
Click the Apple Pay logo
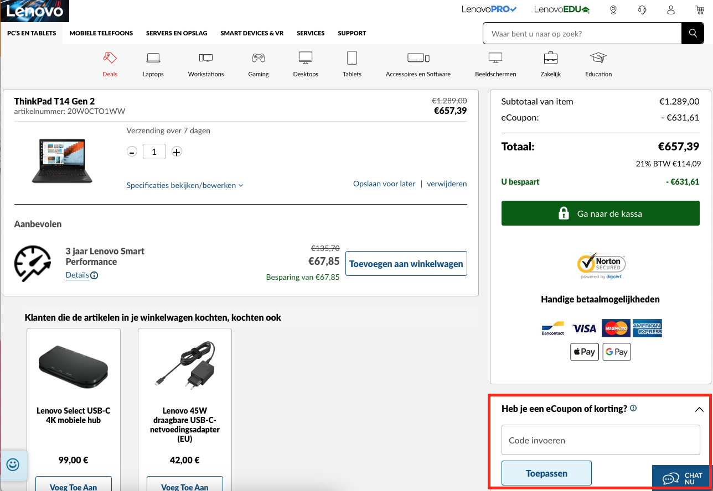(585, 352)
